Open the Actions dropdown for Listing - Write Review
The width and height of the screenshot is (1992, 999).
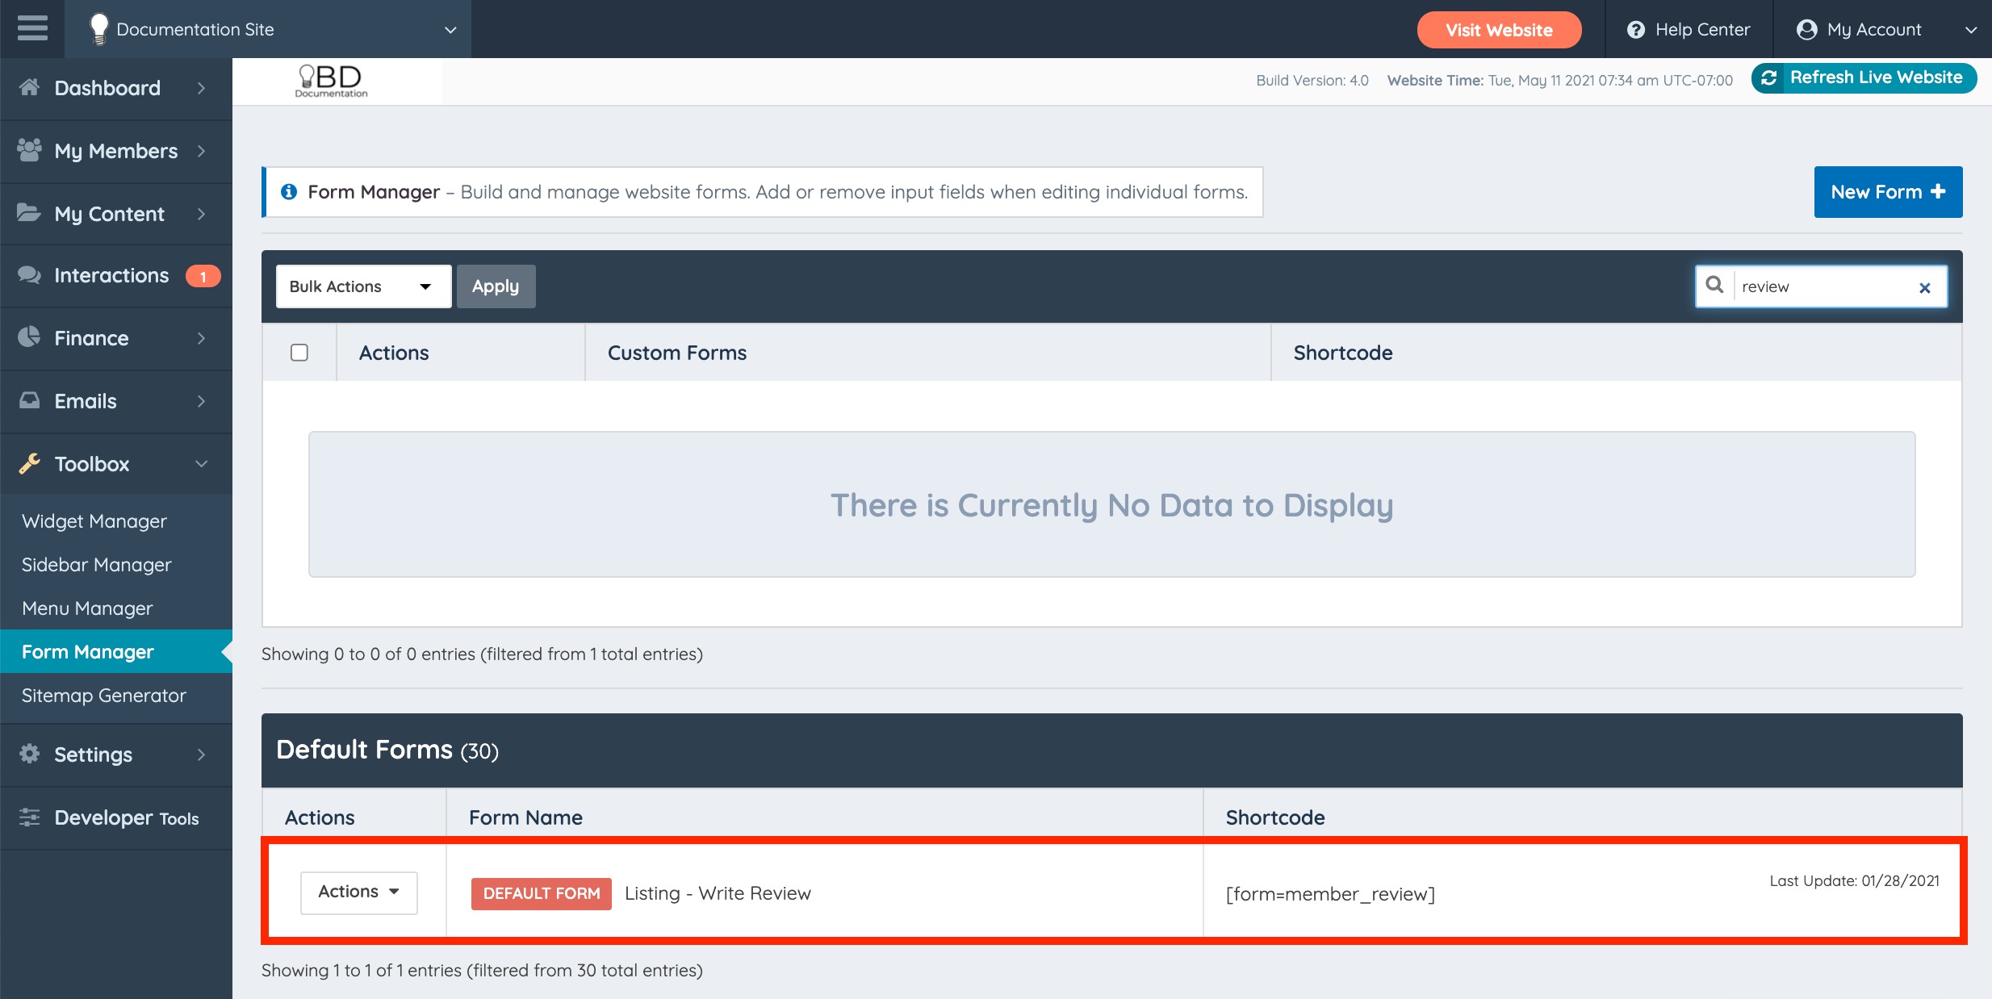point(358,892)
